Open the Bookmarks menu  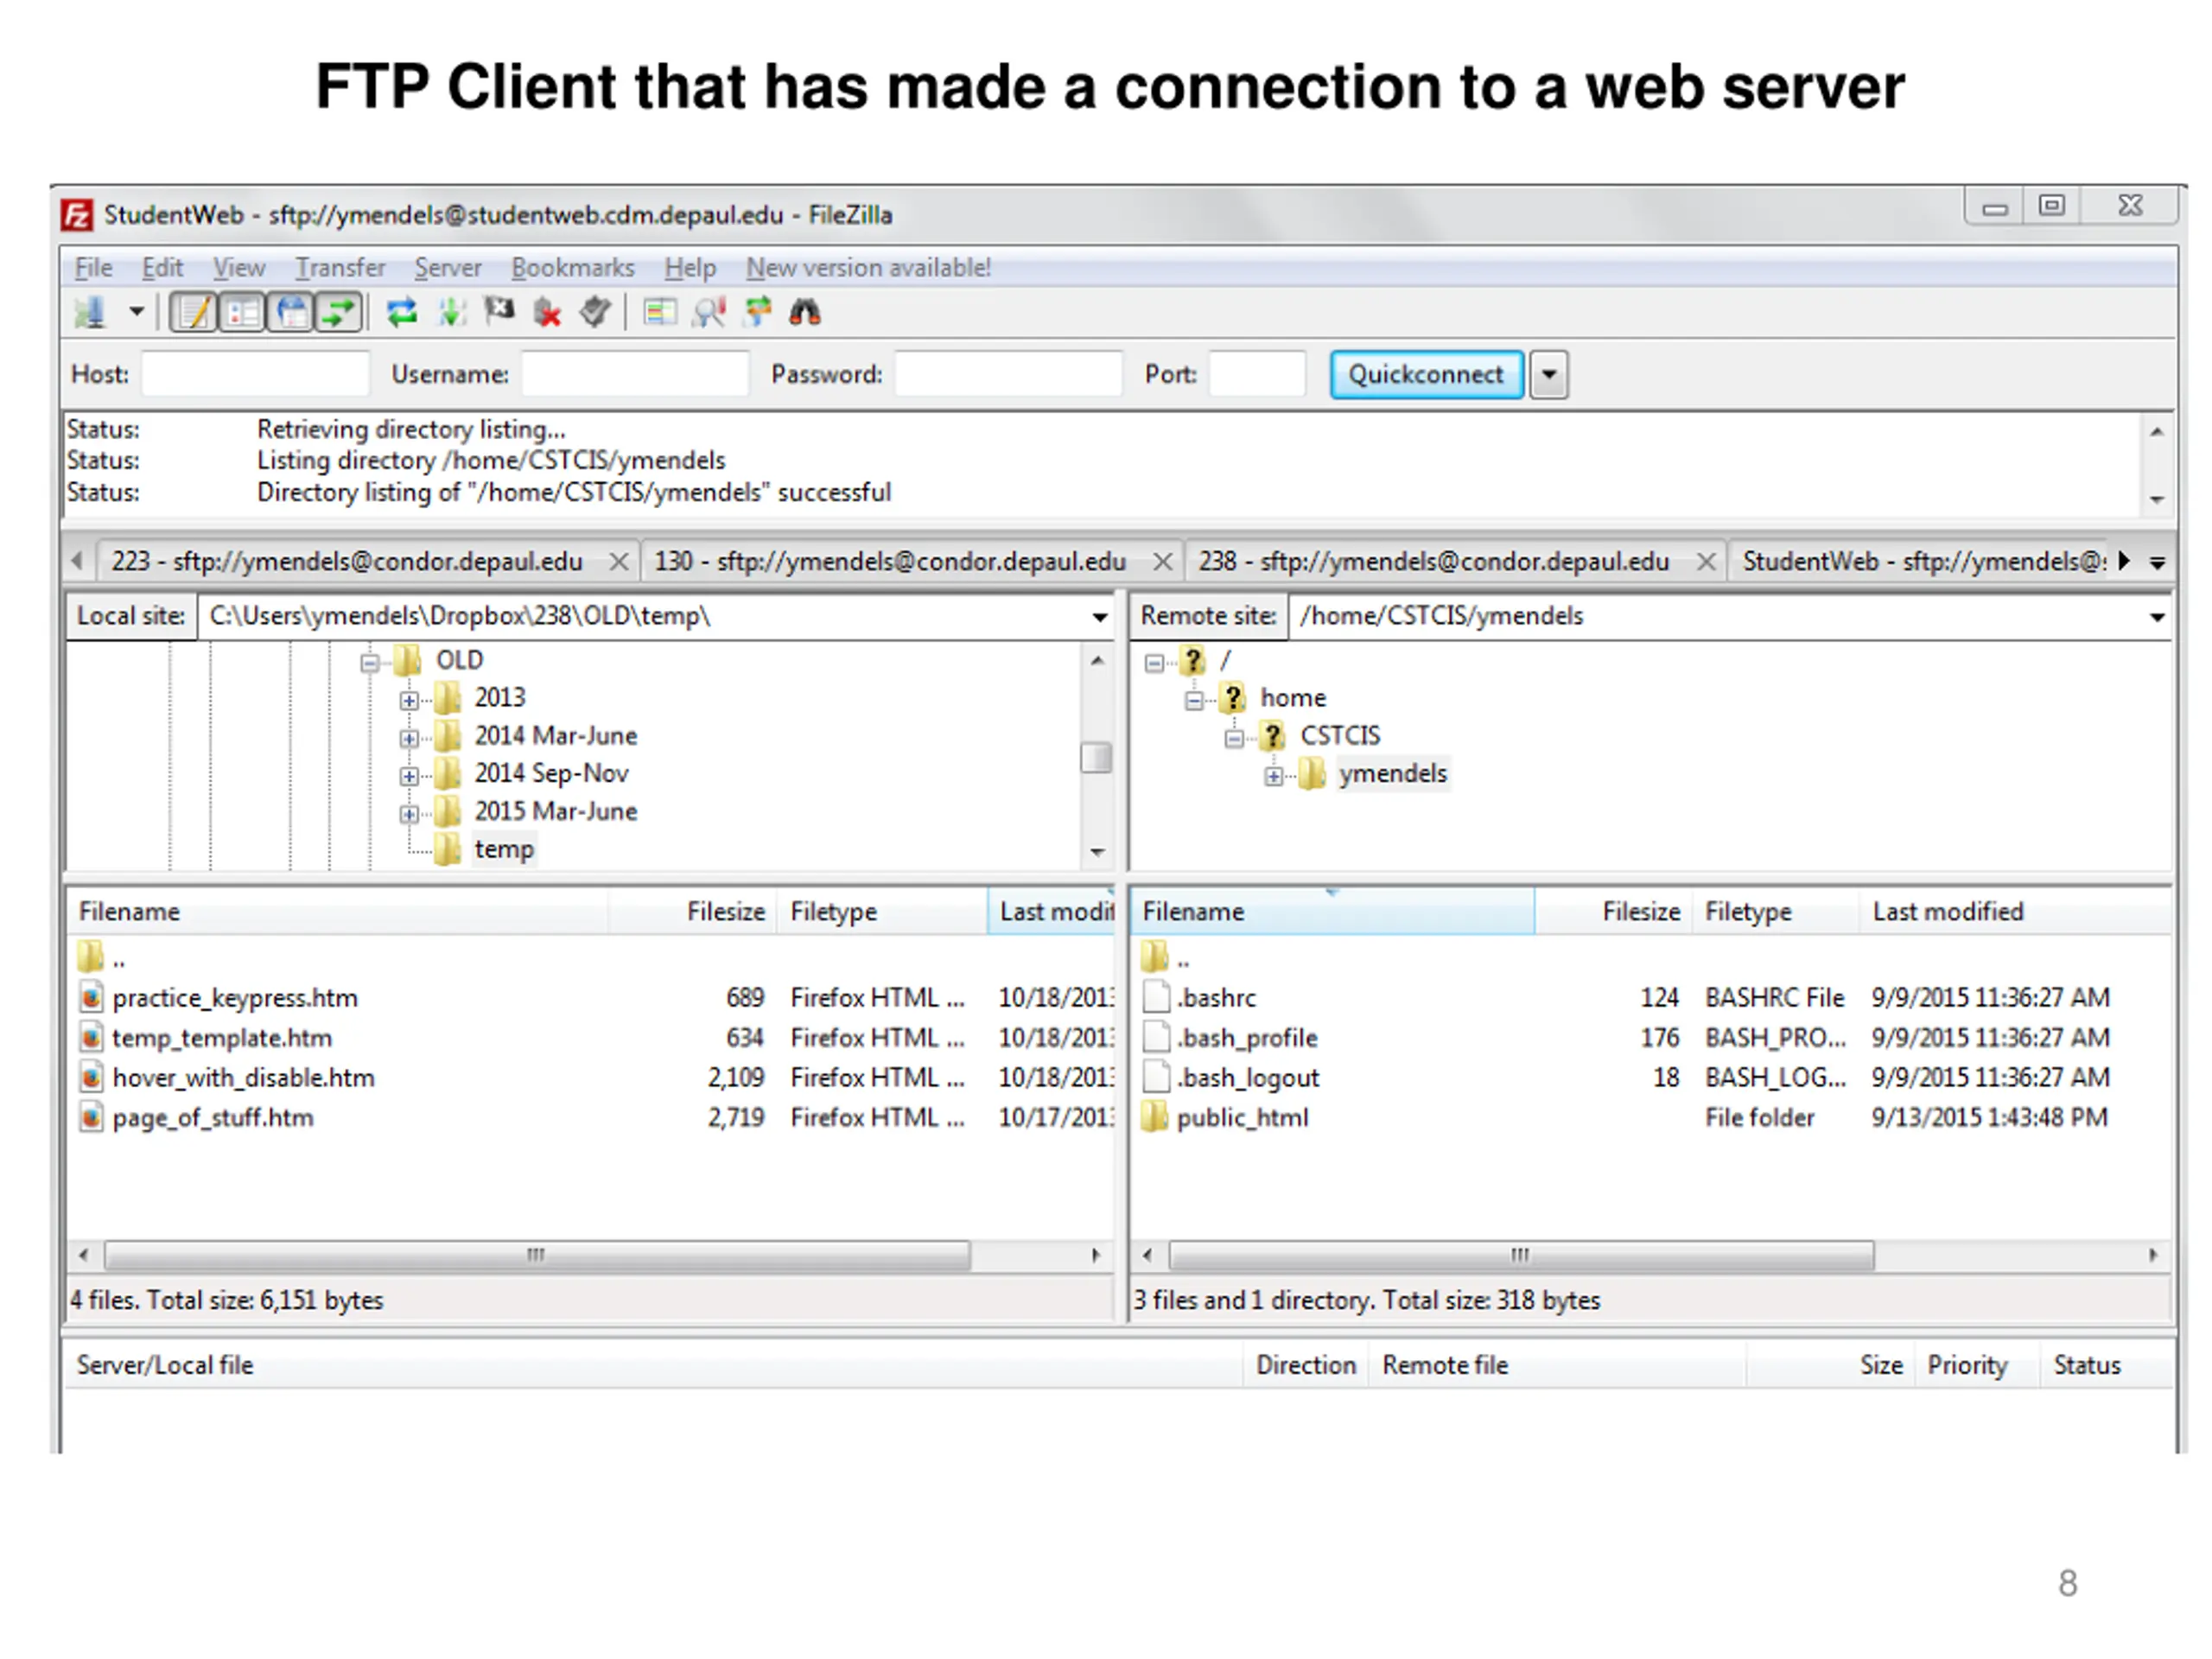573,268
